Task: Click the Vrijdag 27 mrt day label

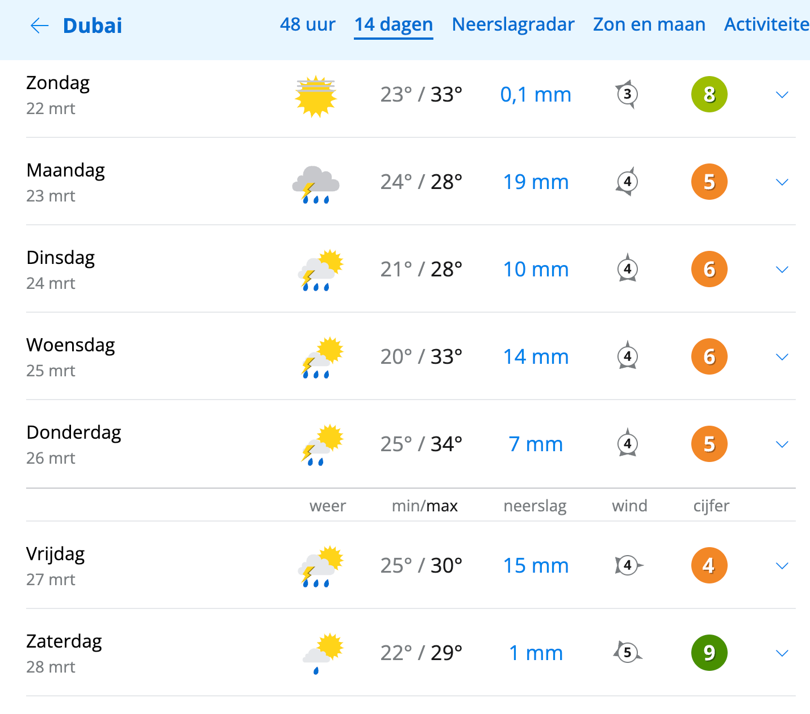Action: tap(56, 565)
